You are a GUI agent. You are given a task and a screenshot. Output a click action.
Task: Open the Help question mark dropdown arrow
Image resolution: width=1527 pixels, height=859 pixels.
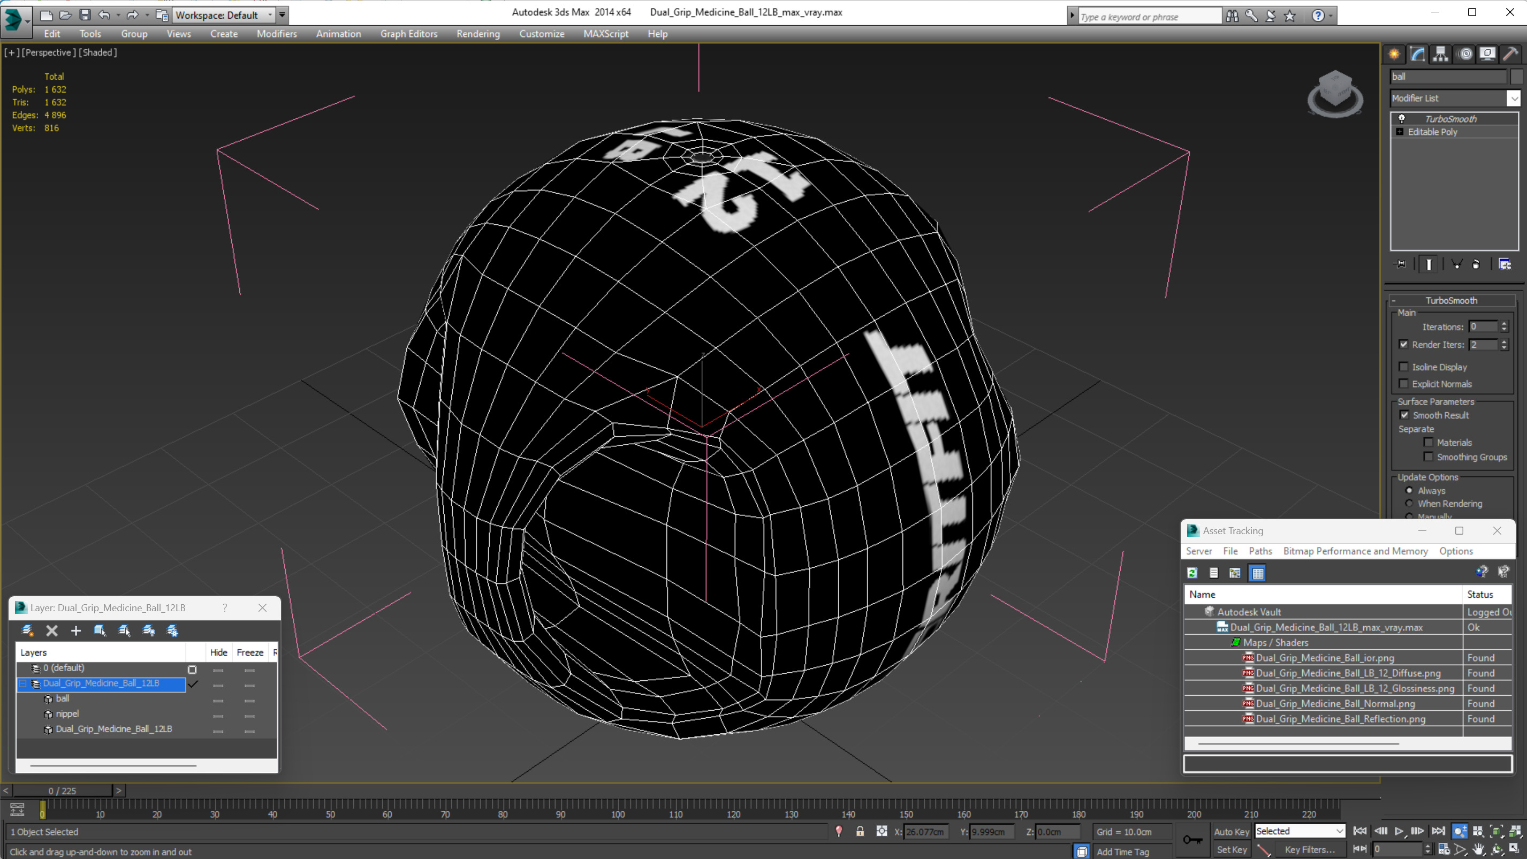[x=1332, y=16]
